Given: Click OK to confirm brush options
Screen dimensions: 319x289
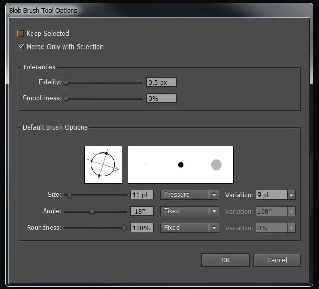Looking at the screenshot, I should [x=225, y=260].
